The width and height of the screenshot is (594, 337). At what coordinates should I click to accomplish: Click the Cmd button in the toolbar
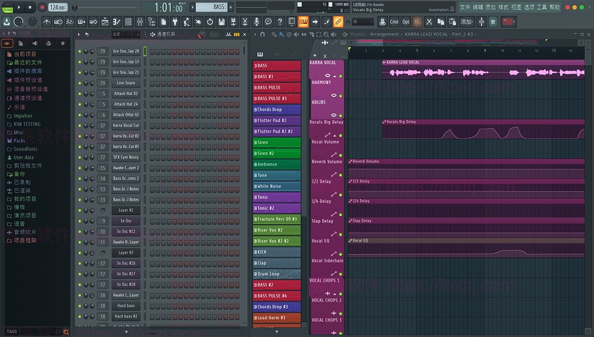[x=395, y=22]
